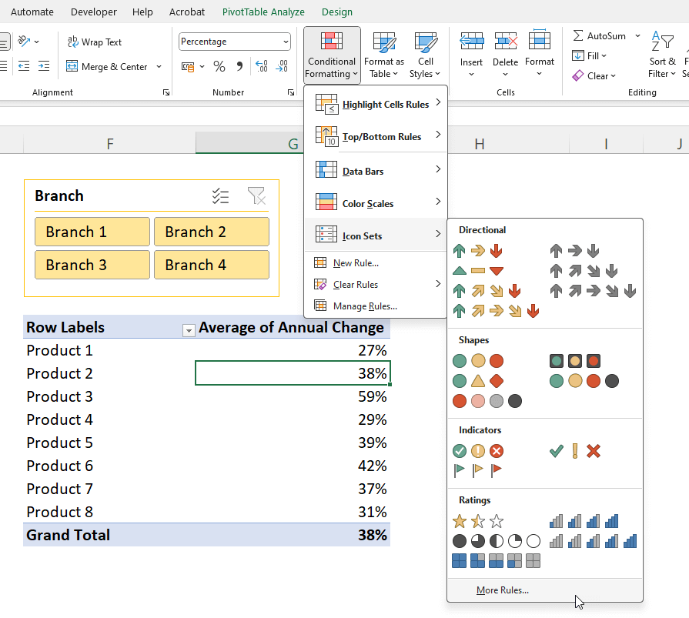Open the Row Labels filter dropdown
The width and height of the screenshot is (689, 618).
pos(189,329)
